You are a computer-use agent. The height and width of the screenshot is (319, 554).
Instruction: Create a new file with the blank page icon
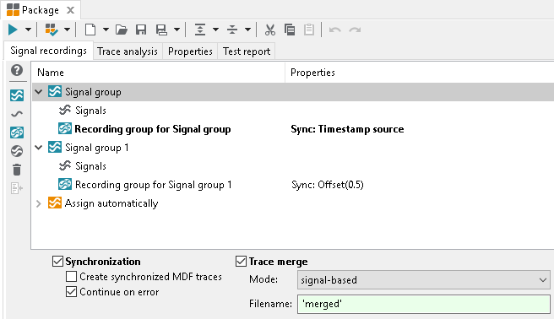click(x=90, y=30)
